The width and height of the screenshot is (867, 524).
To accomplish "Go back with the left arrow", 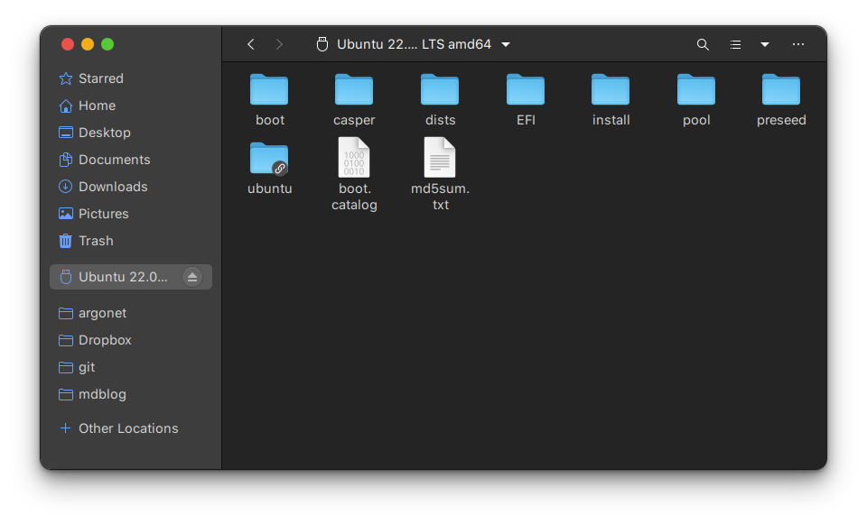I will [x=251, y=44].
